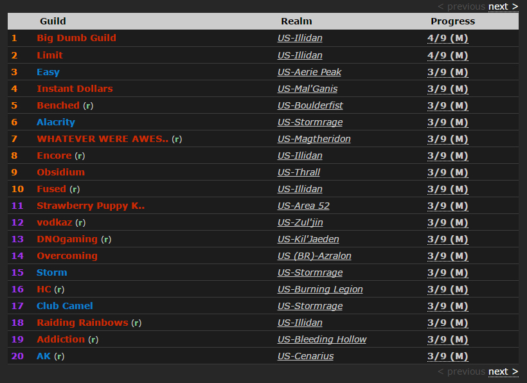527x383 pixels.
Task: Open the US-Bleeding Hollow realm link
Action: click(321, 339)
